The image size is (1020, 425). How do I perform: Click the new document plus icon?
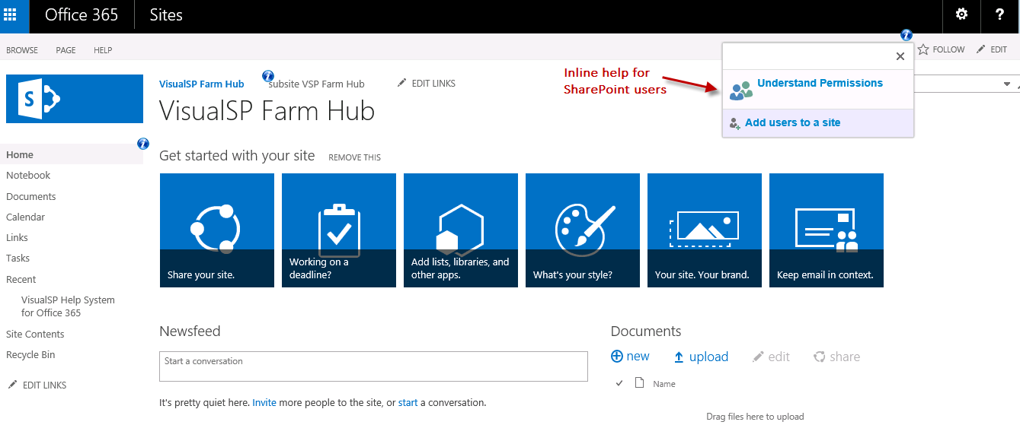(x=617, y=357)
